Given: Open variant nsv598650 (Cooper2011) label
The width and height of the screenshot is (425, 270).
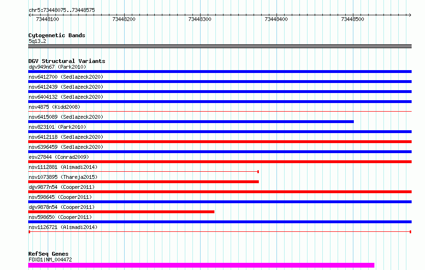Looking at the screenshot, I should [x=60, y=217].
